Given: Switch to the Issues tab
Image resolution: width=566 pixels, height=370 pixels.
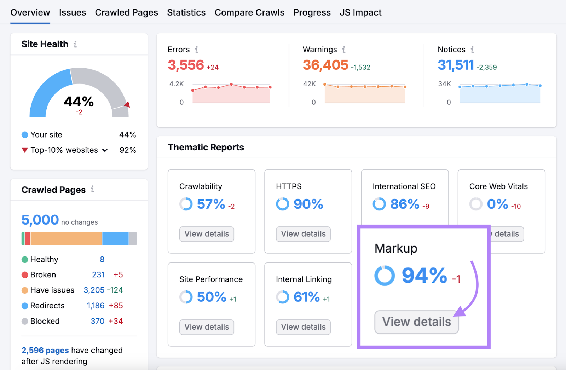Looking at the screenshot, I should click(x=72, y=13).
